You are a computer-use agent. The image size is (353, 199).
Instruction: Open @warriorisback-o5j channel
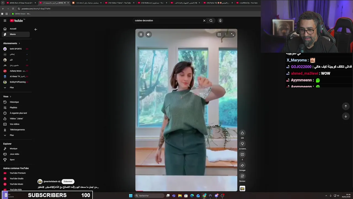[52, 182]
